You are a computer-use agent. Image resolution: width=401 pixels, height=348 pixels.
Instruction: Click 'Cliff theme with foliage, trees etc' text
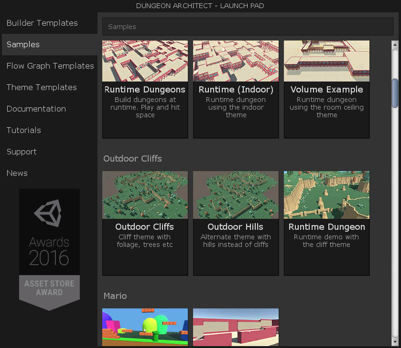tap(145, 241)
